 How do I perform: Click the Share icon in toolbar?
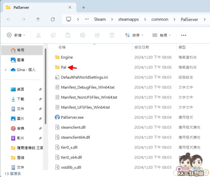point(97,35)
